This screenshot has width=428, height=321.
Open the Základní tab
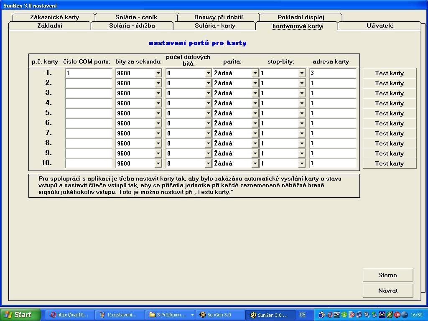point(50,25)
